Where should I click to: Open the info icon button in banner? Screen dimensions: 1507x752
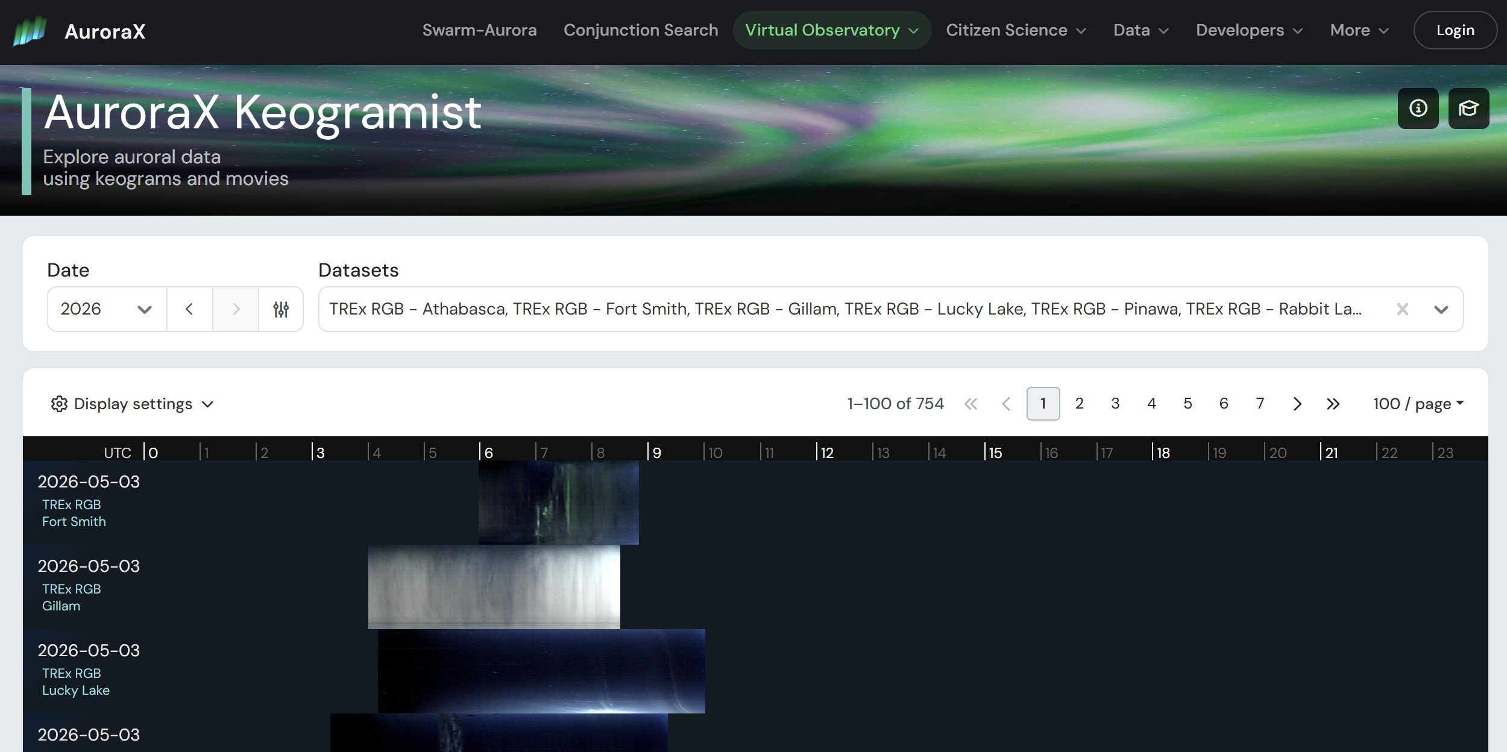tap(1418, 108)
